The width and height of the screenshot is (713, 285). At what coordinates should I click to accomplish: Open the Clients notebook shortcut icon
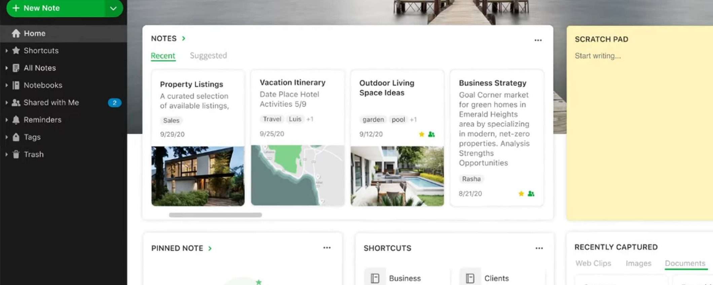470,278
